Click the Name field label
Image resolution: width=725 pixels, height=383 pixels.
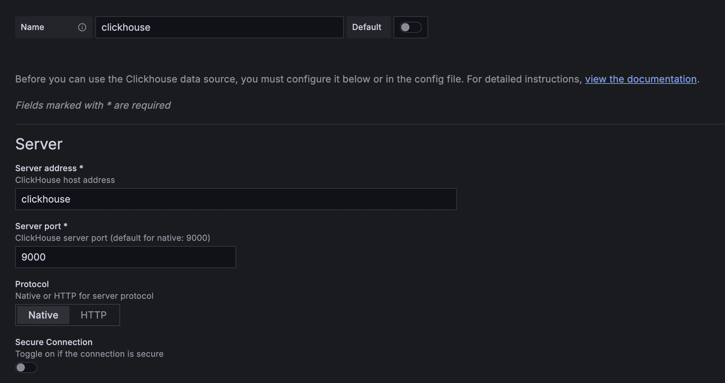32,27
